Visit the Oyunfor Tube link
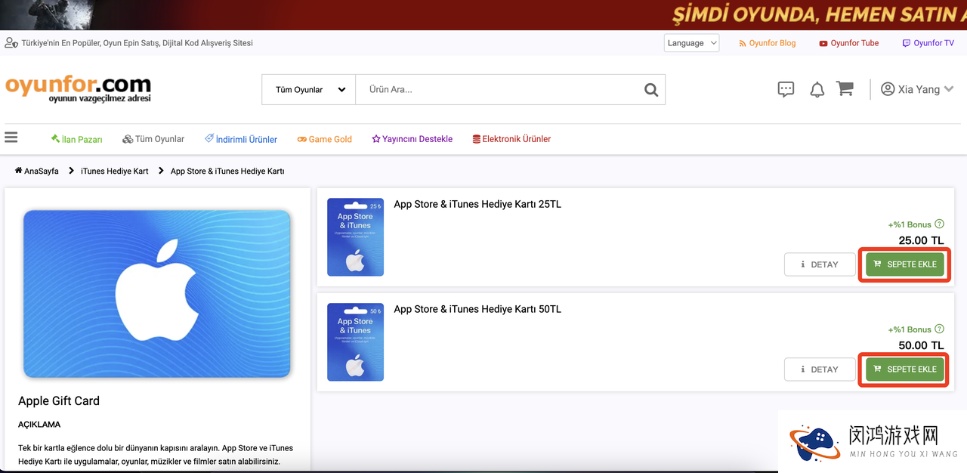The height and width of the screenshot is (473, 967). 849,43
